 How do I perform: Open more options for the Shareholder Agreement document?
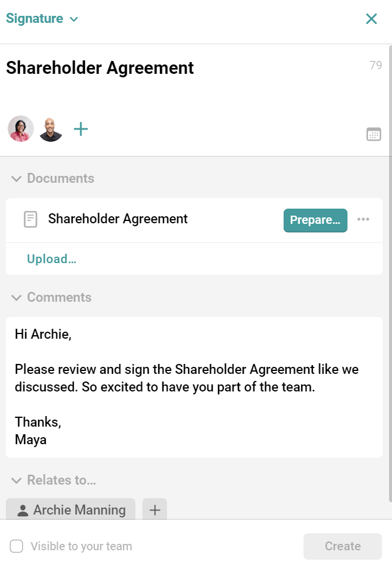tap(363, 219)
